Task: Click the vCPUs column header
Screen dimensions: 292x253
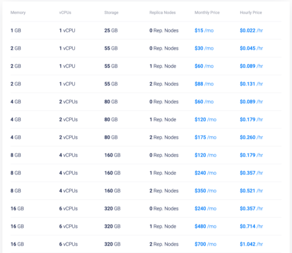Action: [65, 13]
